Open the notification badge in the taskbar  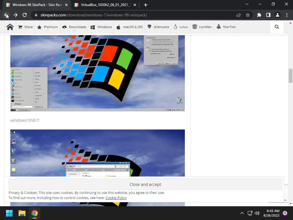pos(285,213)
